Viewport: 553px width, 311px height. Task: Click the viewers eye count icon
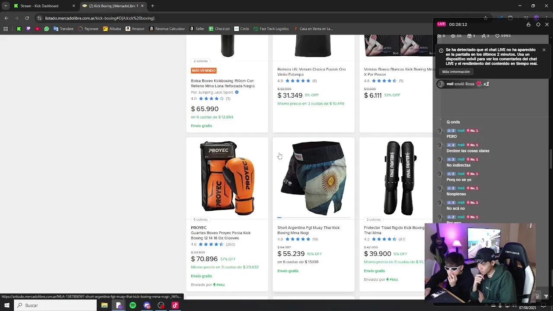point(453,36)
